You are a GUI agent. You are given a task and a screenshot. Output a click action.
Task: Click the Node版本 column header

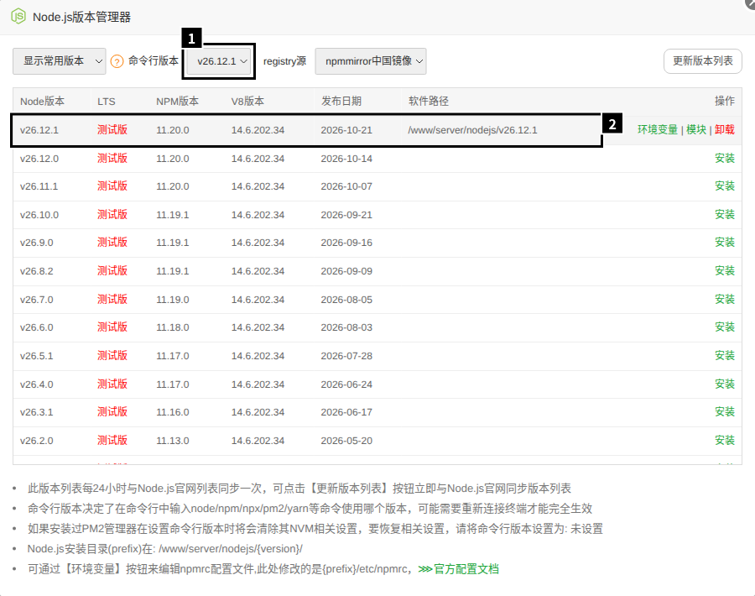[x=43, y=102]
